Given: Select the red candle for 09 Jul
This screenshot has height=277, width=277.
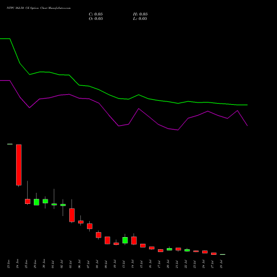Looking at the screenshot, I should tap(107, 240).
